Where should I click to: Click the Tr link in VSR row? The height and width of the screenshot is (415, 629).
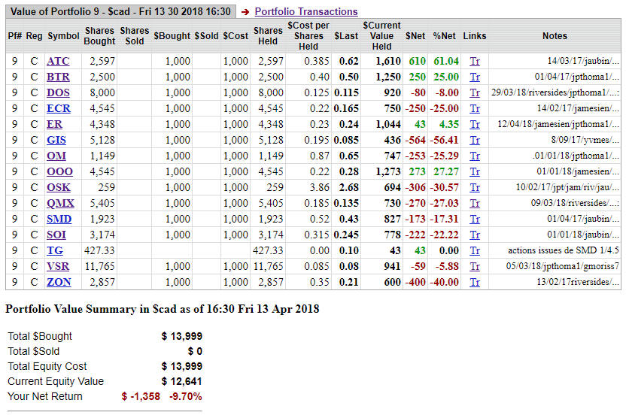475,266
